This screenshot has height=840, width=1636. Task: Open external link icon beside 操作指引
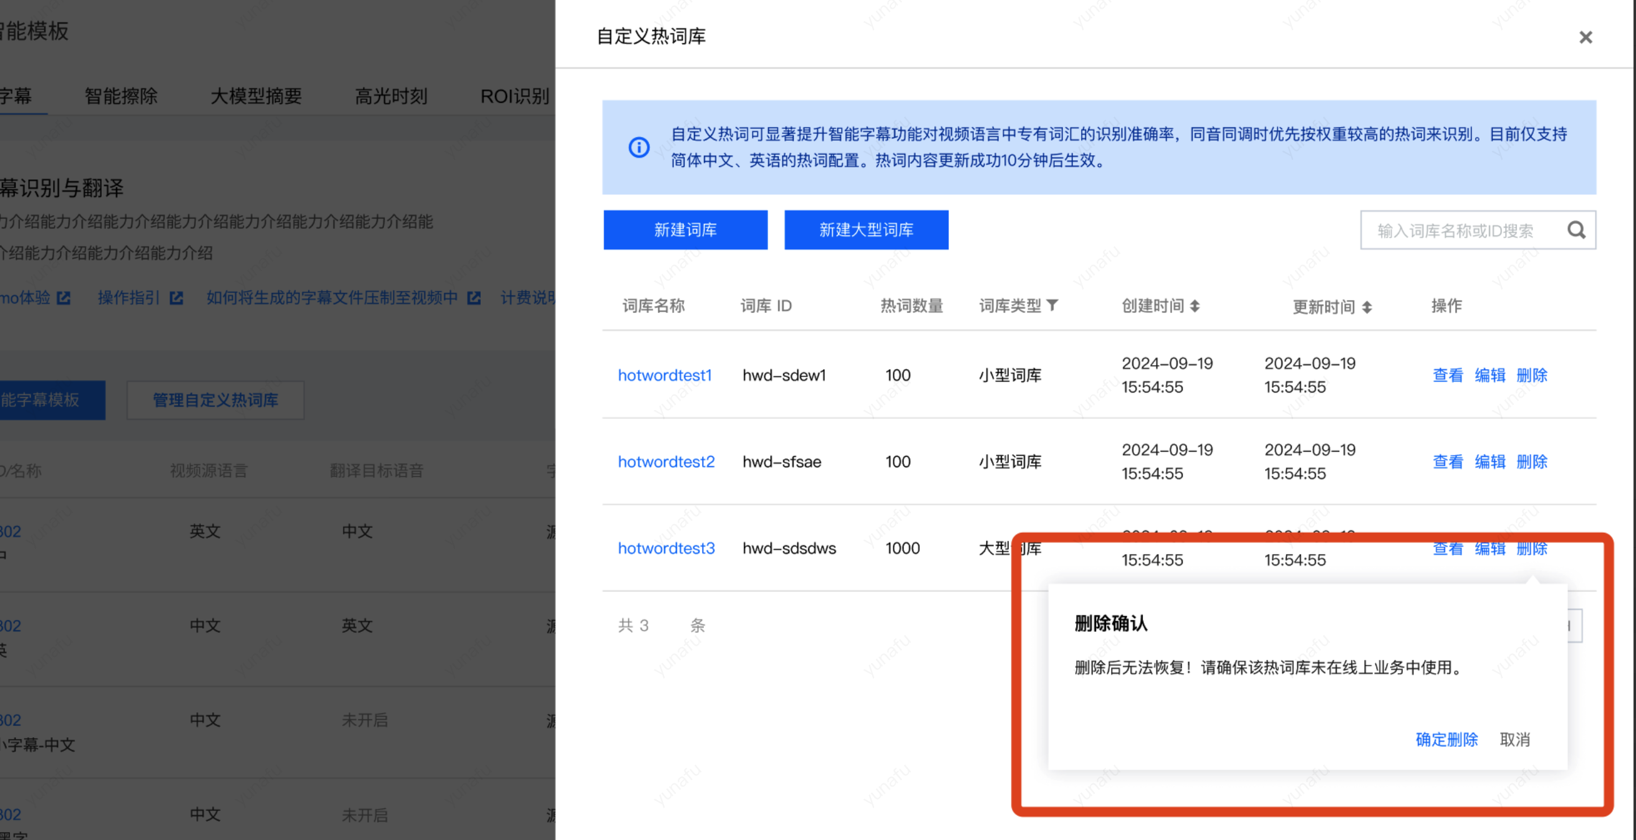176,298
